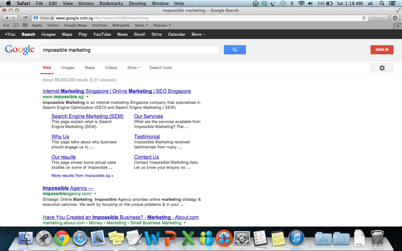The height and width of the screenshot is (251, 402).
Task: Open Finder from the Dock
Action: tap(26, 238)
